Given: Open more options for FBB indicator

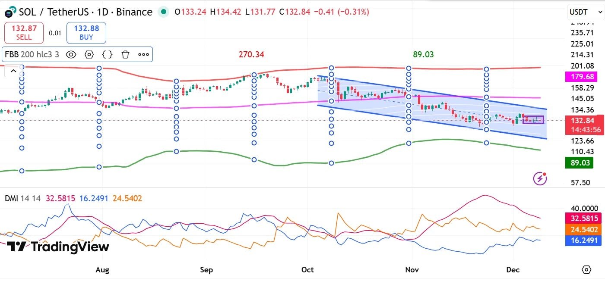Looking at the screenshot, I should click(x=143, y=54).
